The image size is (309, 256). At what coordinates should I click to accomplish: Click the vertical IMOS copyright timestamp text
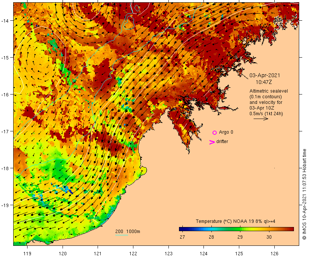(x=304, y=194)
